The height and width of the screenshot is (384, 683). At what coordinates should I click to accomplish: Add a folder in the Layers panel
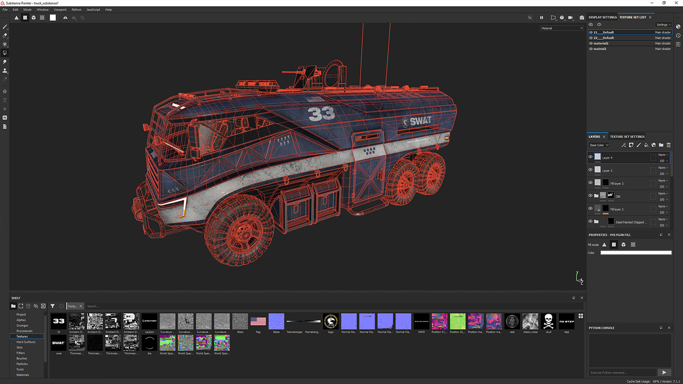click(661, 145)
